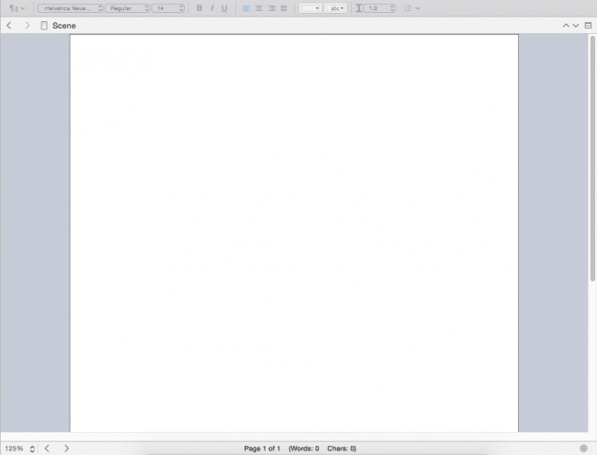This screenshot has height=455, width=597.
Task: Toggle split editor view
Action: (588, 26)
